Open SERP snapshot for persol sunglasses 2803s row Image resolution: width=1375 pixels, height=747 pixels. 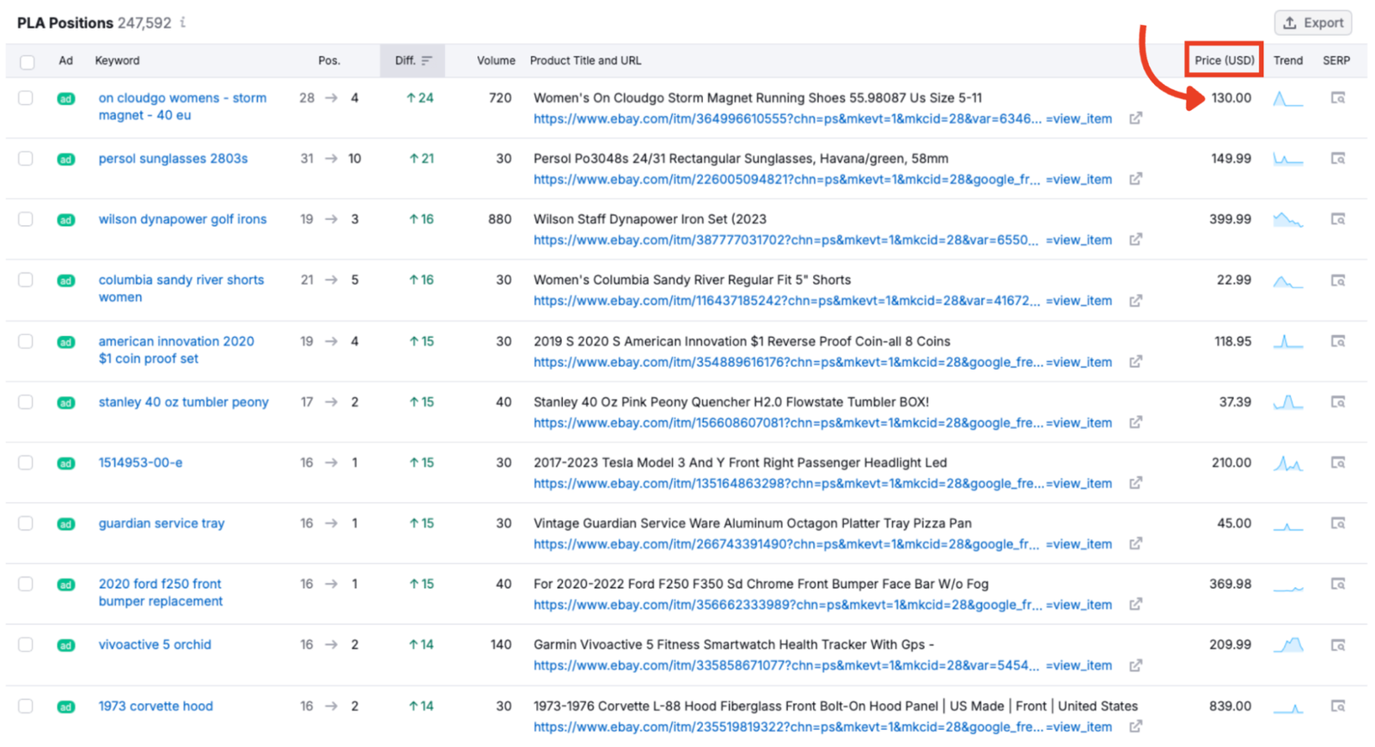(x=1337, y=158)
